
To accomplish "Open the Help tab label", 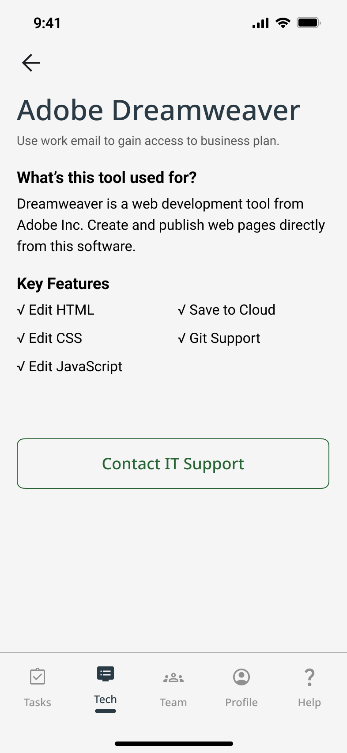I will tap(309, 702).
